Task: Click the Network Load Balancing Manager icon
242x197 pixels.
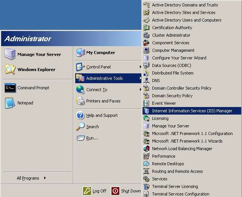Action: pos(146,149)
